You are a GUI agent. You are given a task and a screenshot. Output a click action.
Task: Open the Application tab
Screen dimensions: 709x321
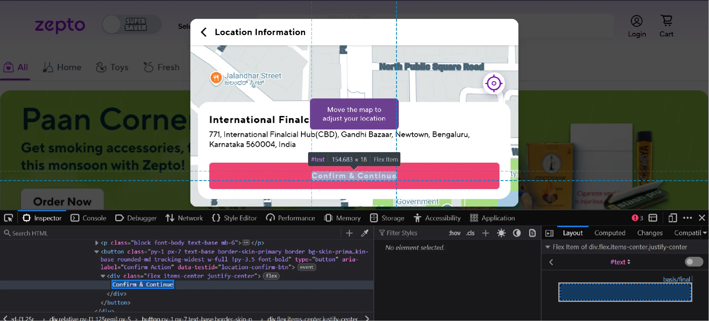pos(492,218)
